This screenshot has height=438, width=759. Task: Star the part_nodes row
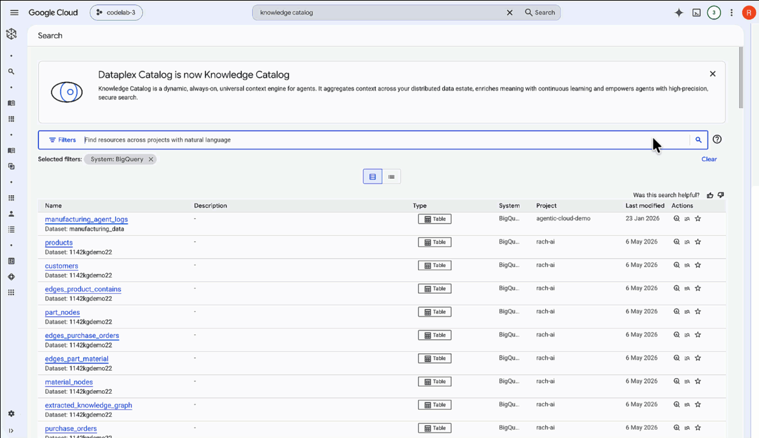(x=698, y=311)
